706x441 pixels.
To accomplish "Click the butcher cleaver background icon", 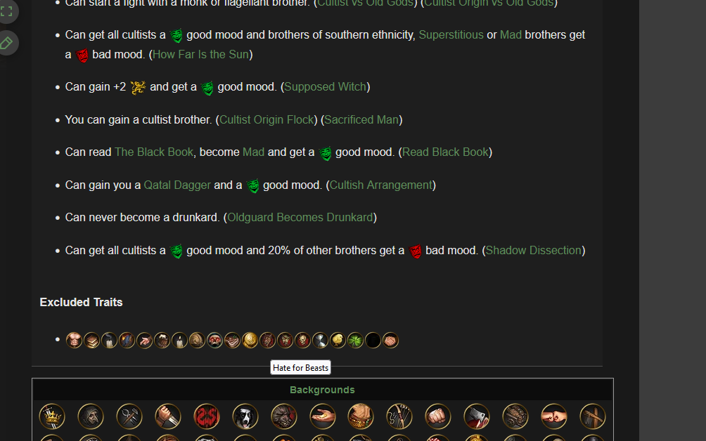I will pyautogui.click(x=477, y=416).
